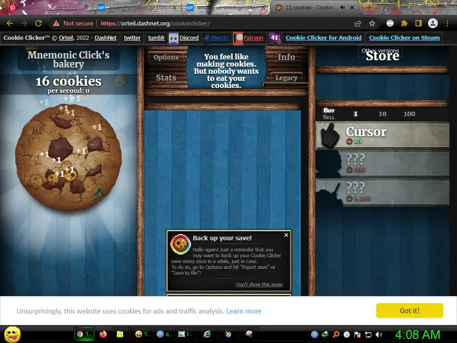
Task: Click Don't show this again link
Action: pos(259,284)
